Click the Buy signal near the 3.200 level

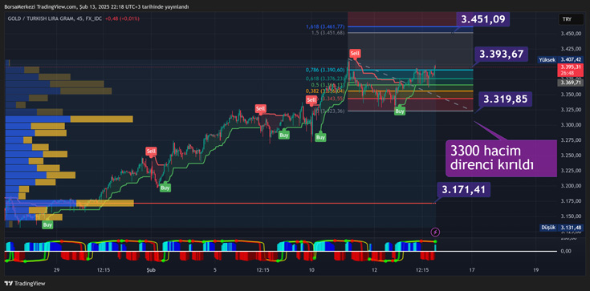[x=165, y=188]
